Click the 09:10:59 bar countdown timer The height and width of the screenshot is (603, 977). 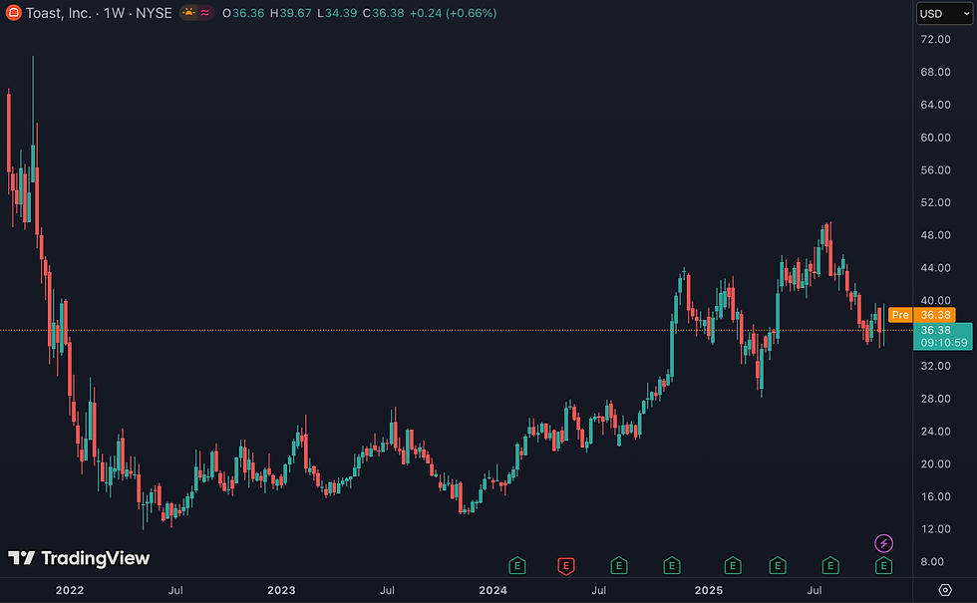click(x=944, y=343)
